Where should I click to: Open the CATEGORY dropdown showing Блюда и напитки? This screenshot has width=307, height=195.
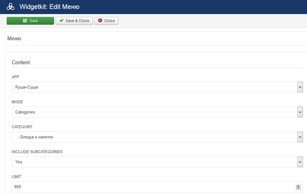coord(153,137)
